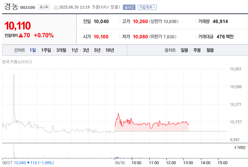Screen dimensions: 248x167
Task: Click the open price 10,100
Action: tap(101, 37)
